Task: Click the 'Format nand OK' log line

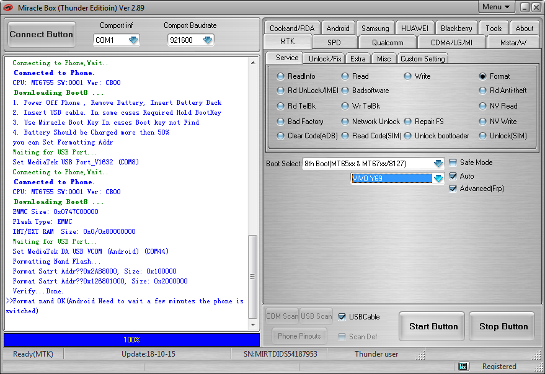Action: point(125,306)
